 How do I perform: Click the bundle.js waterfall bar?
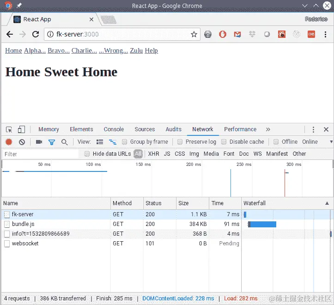coord(262,224)
